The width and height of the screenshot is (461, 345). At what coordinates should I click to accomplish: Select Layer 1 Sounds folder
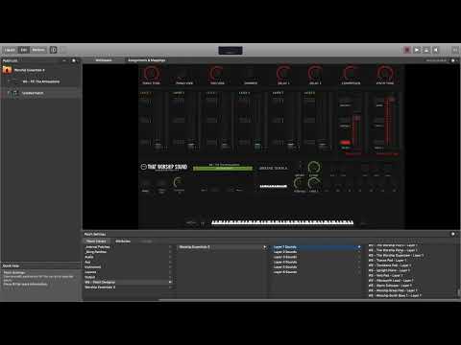coord(317,247)
